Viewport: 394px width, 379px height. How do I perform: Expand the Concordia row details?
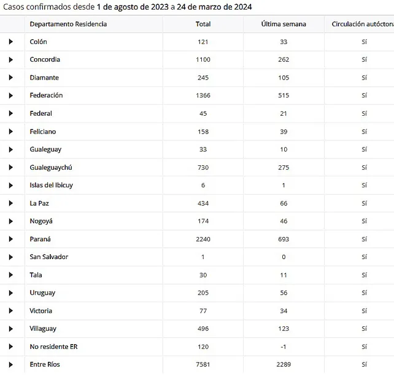pos(10,59)
